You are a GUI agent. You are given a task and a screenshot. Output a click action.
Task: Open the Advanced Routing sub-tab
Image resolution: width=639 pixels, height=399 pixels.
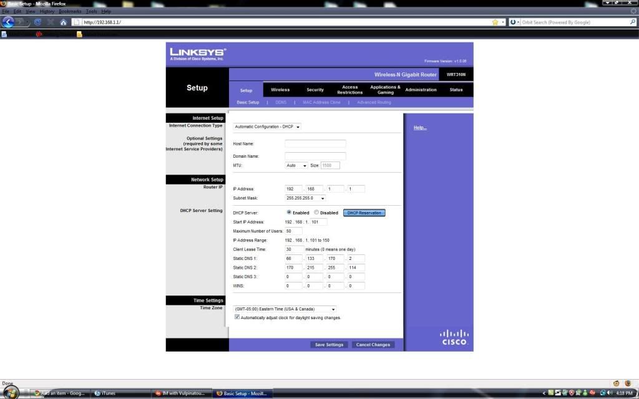tap(374, 102)
